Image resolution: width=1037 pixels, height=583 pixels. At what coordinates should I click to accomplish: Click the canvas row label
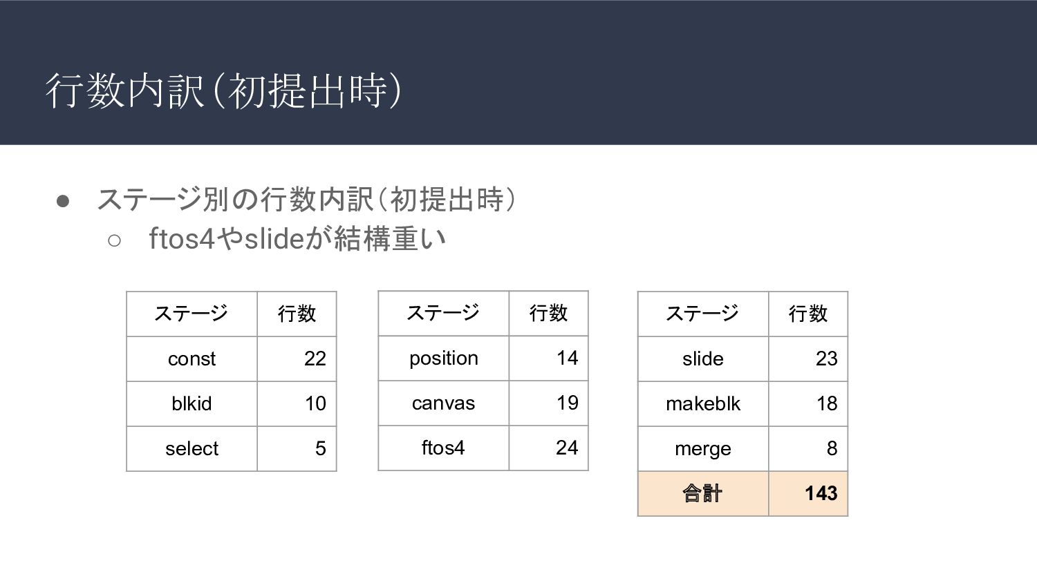point(443,403)
